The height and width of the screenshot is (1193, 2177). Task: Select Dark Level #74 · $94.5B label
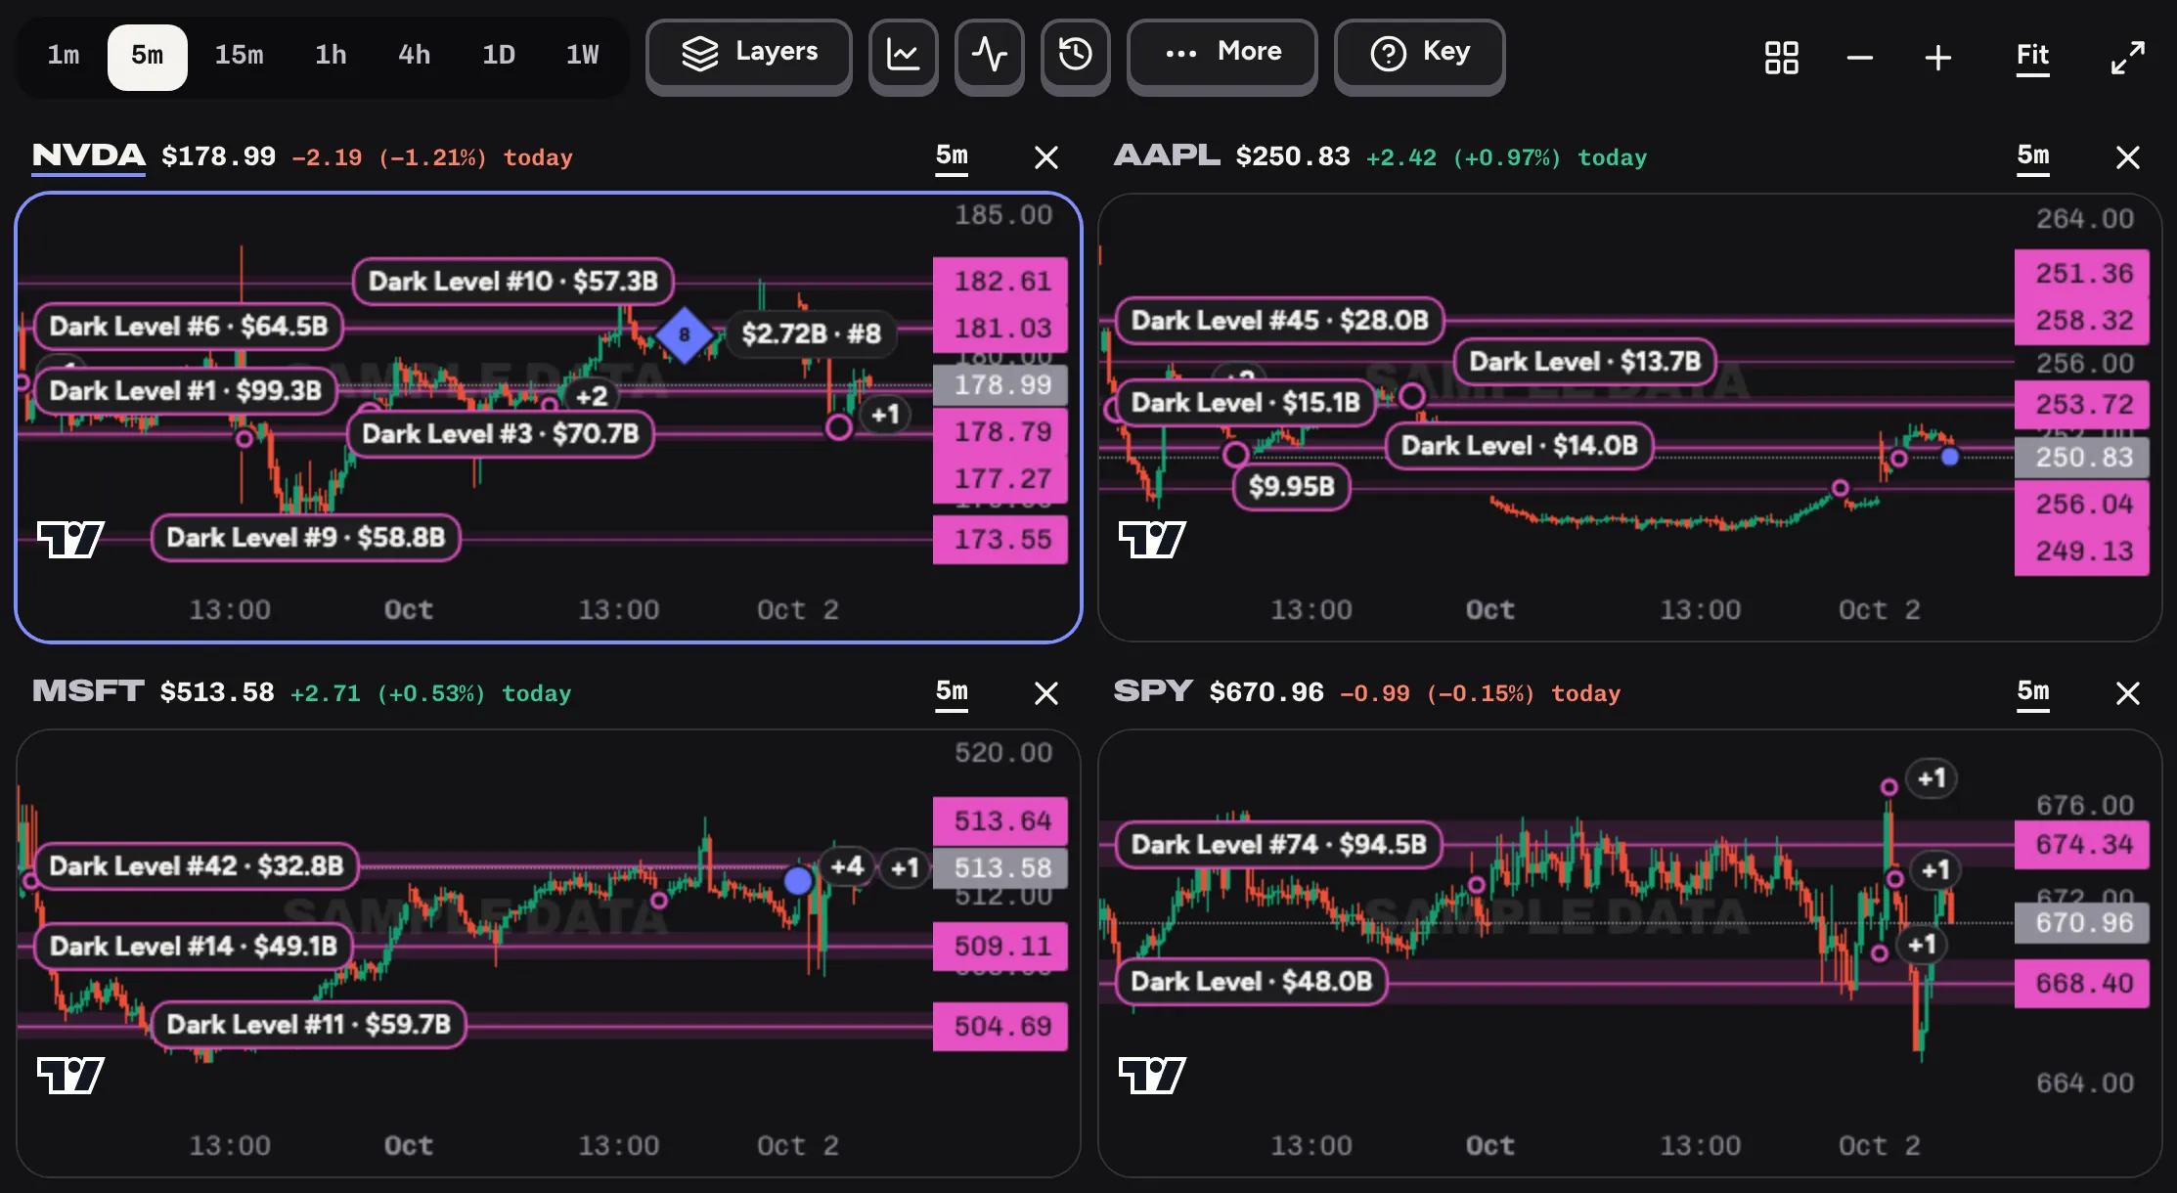click(x=1278, y=845)
